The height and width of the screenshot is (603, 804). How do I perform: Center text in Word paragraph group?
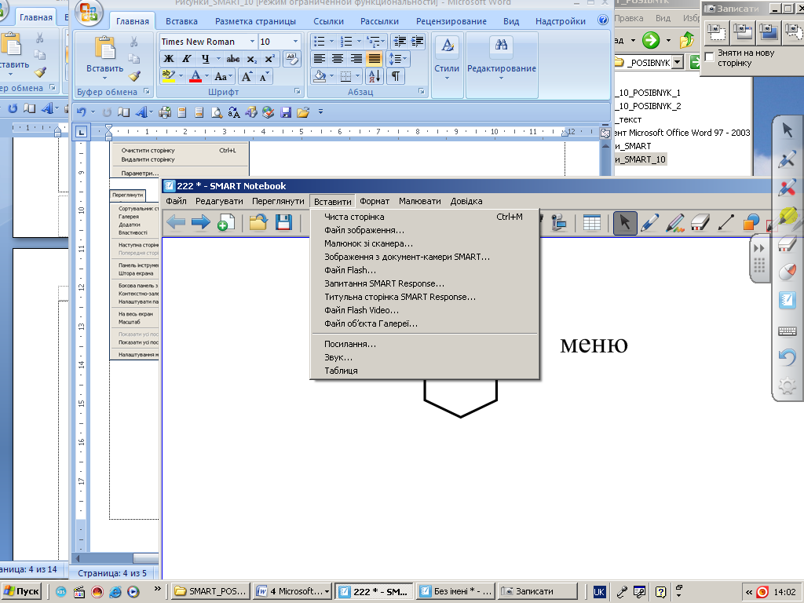[338, 59]
